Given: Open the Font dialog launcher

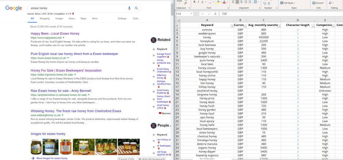Looking at the screenshot, I should click(228, 8).
